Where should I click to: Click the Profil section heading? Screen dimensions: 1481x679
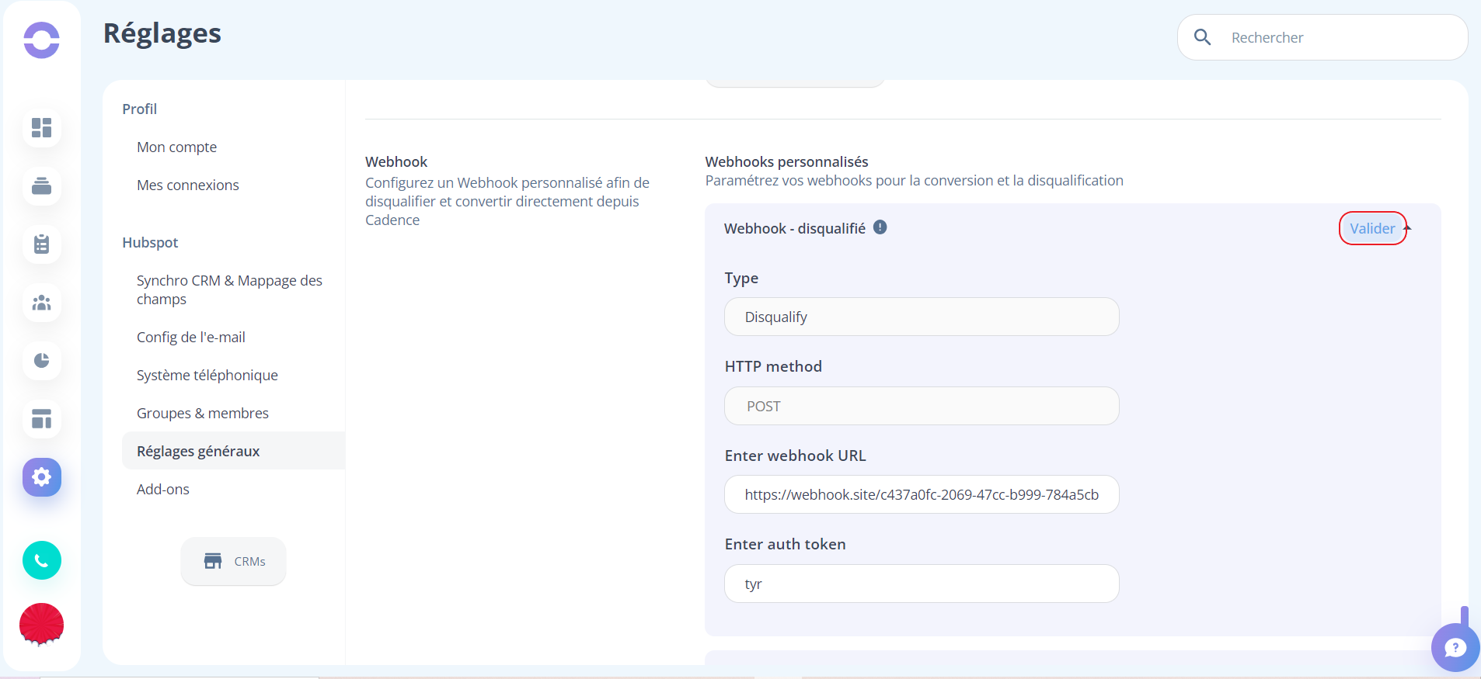pos(140,109)
